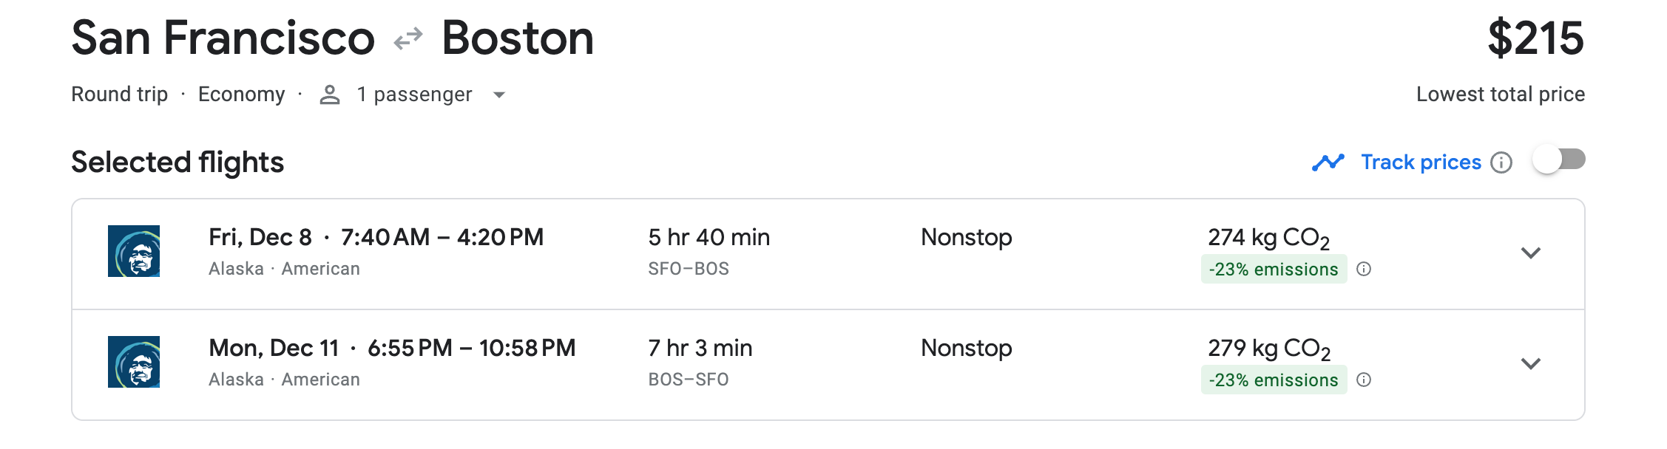Open emissions info icon for BOS–SFO flight
Screen dimensions: 1667x449
(x=1365, y=380)
